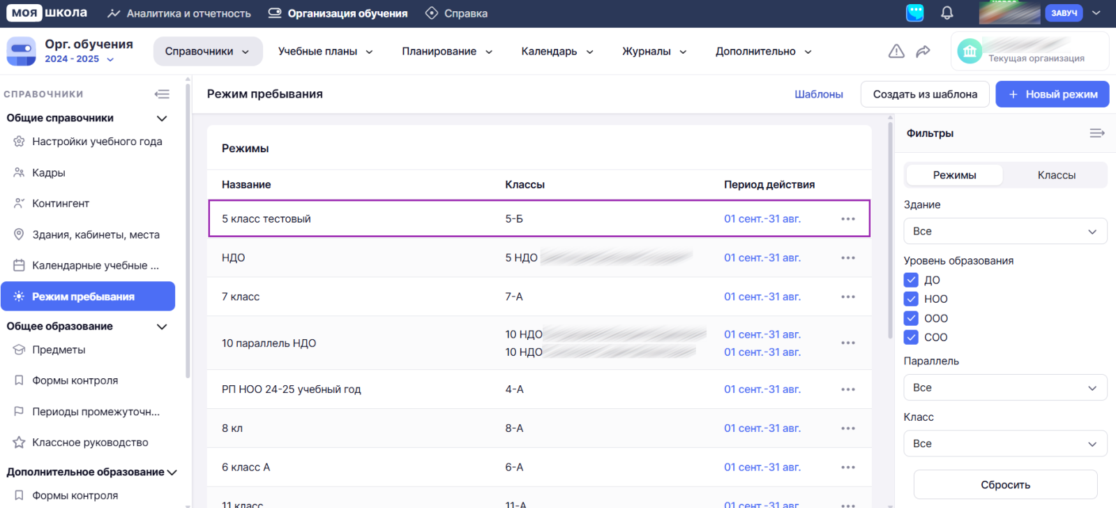
Task: Open the Справка help section
Action: (457, 13)
